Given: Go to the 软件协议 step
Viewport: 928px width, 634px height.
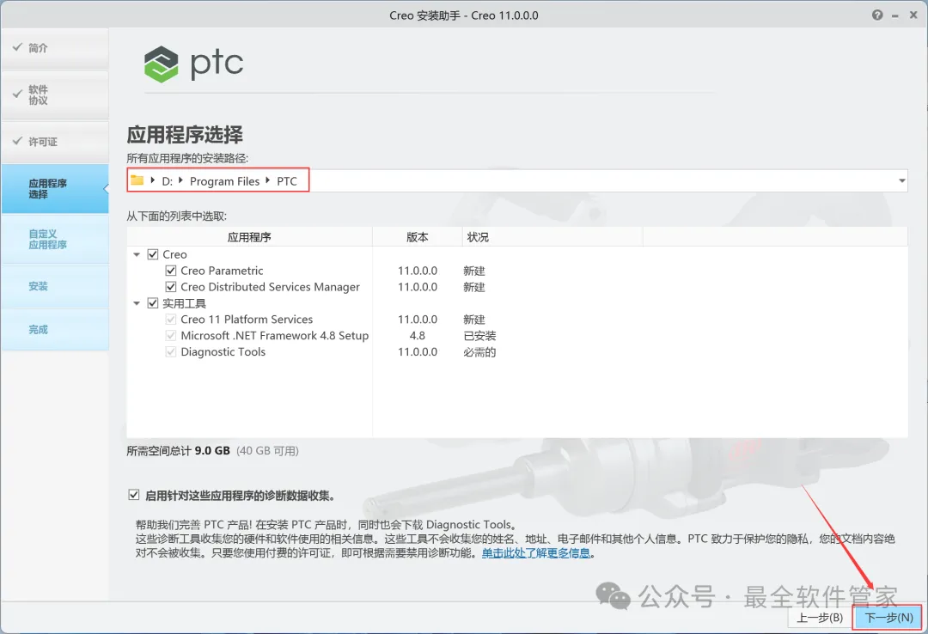Looking at the screenshot, I should click(55, 95).
